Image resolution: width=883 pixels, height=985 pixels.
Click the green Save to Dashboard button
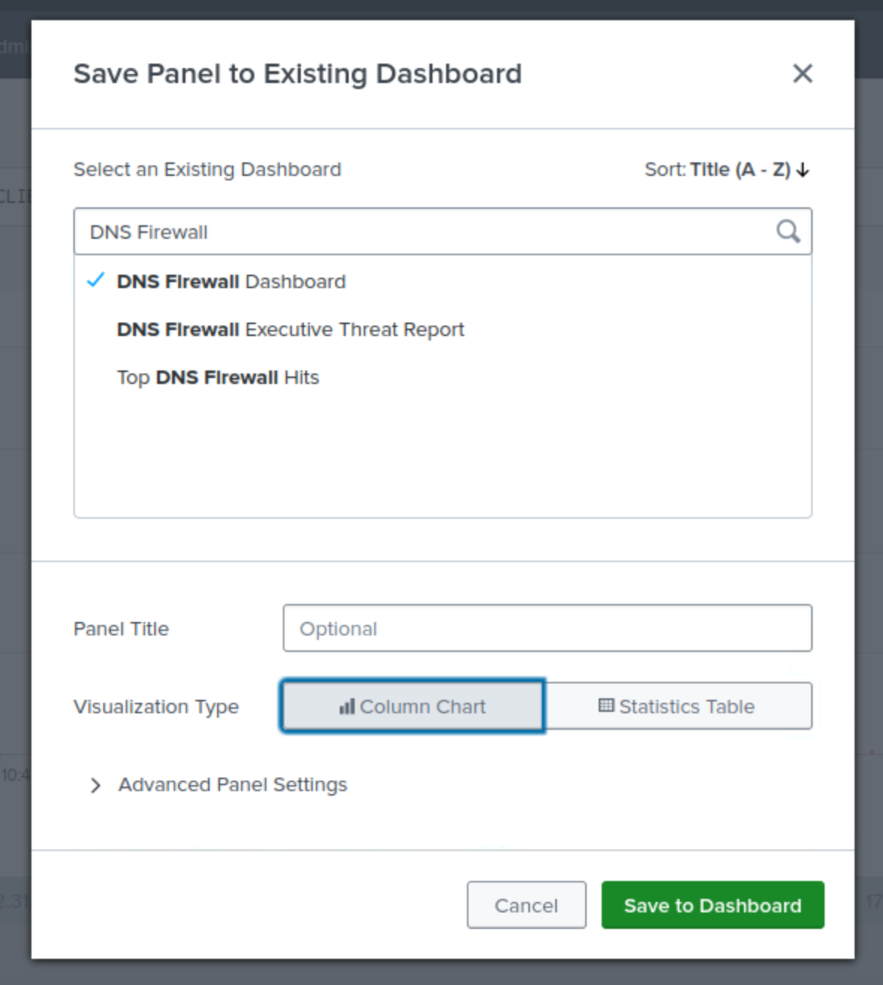pos(712,906)
